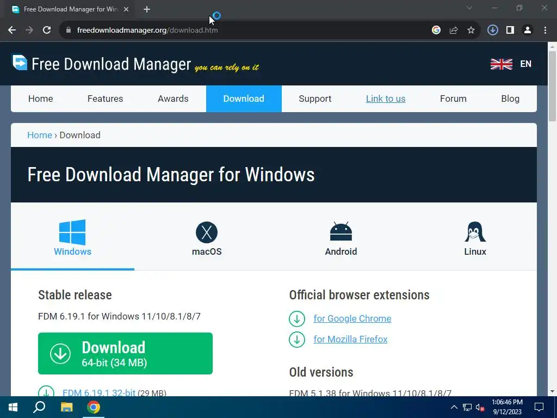
Task: Click the scrollbar down arrow
Action: (552, 392)
